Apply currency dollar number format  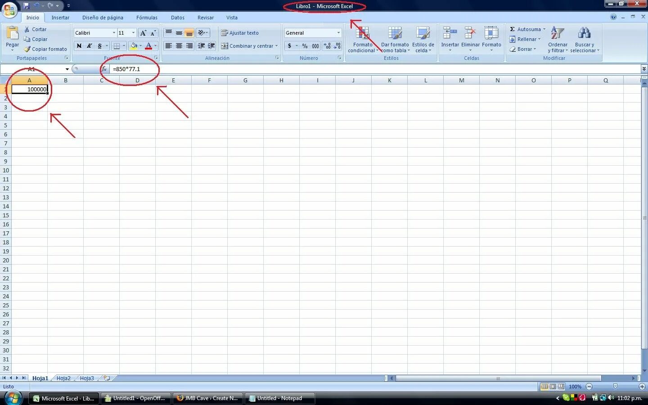289,46
